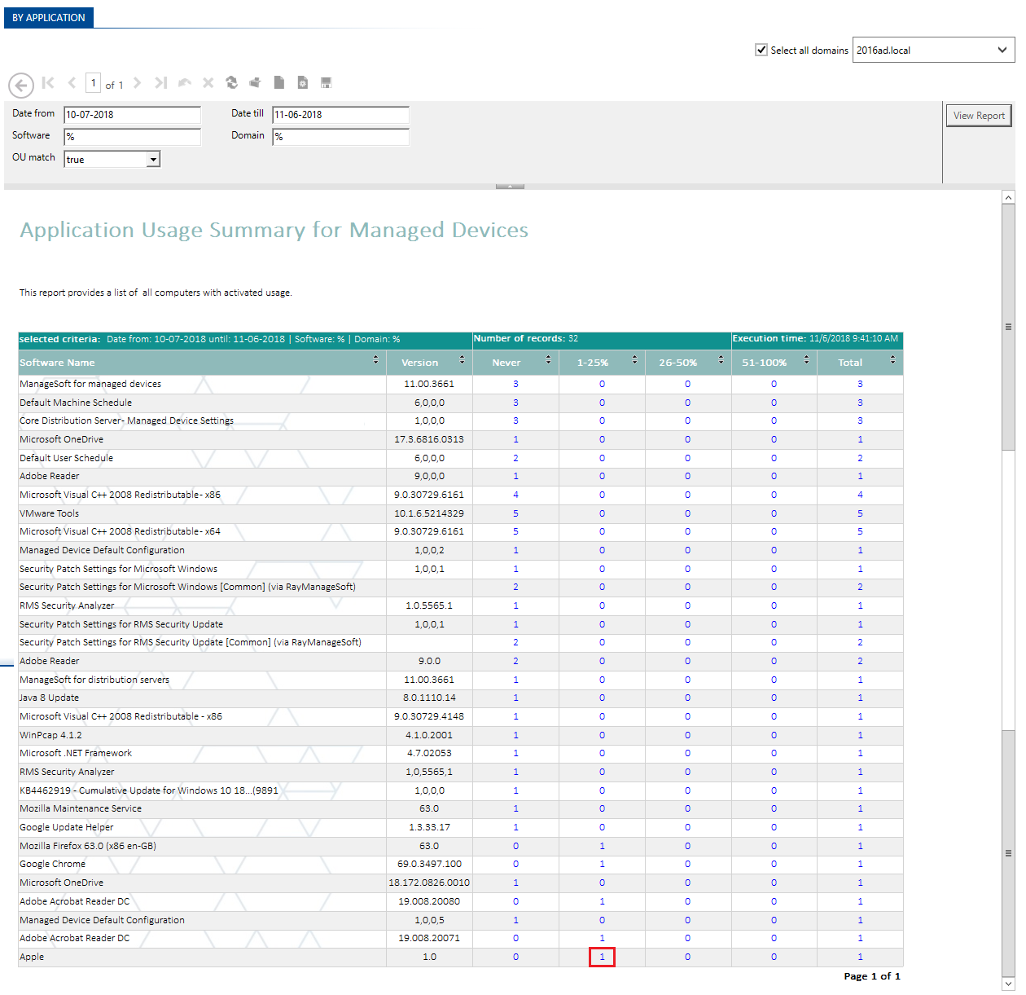Click the Date from input field
The width and height of the screenshot is (1026, 995).
point(132,115)
